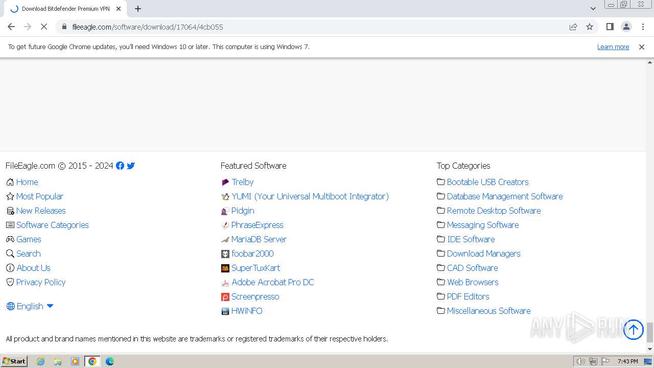
Task: Click the MariaDB Server icon
Action: click(x=225, y=239)
